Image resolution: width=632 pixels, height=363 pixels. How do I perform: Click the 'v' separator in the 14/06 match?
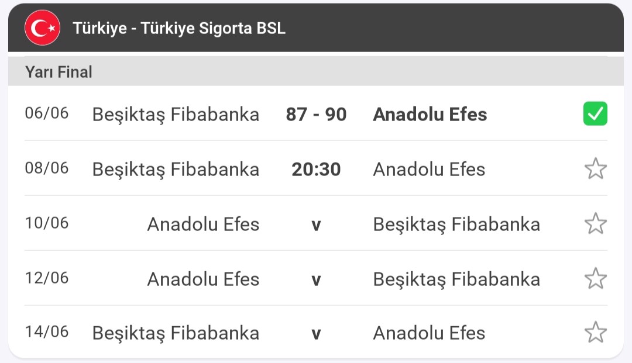316,334
